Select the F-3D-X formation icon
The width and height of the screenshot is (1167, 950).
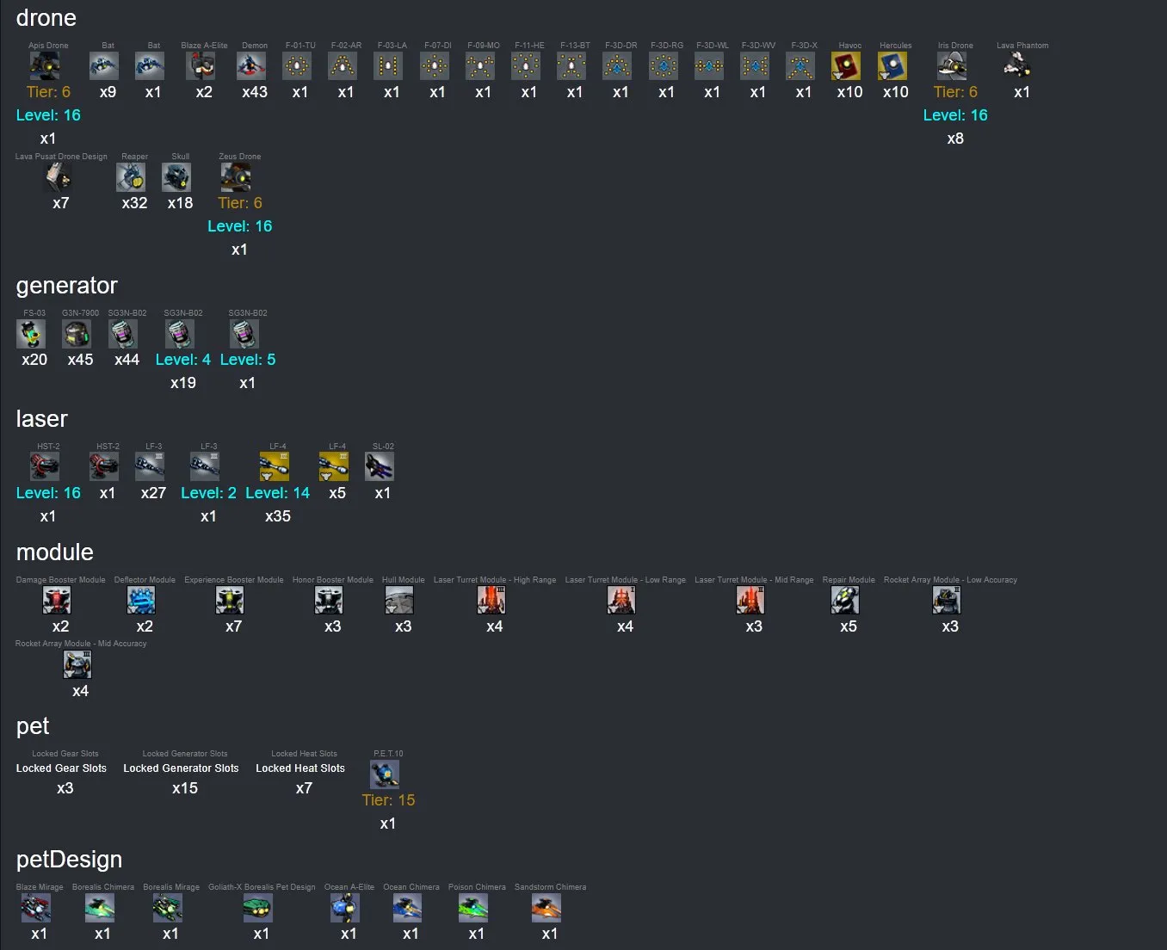pyautogui.click(x=800, y=66)
